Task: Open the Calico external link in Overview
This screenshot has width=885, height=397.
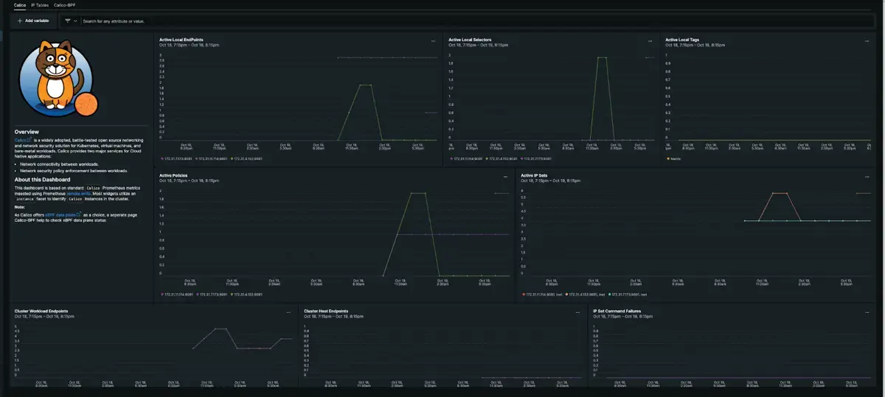Action: tap(22, 139)
